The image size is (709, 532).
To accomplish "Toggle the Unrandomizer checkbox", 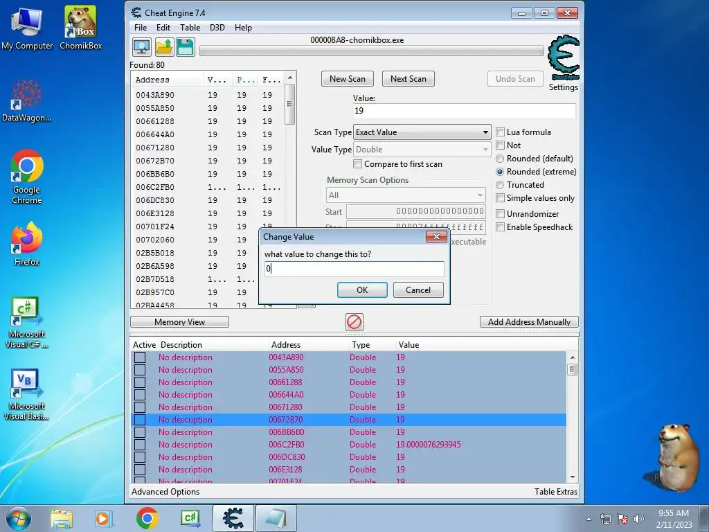I will (x=500, y=214).
